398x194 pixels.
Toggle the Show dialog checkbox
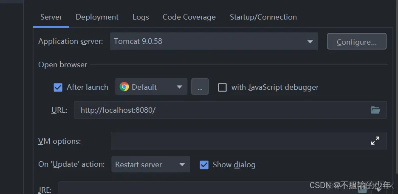(x=204, y=165)
